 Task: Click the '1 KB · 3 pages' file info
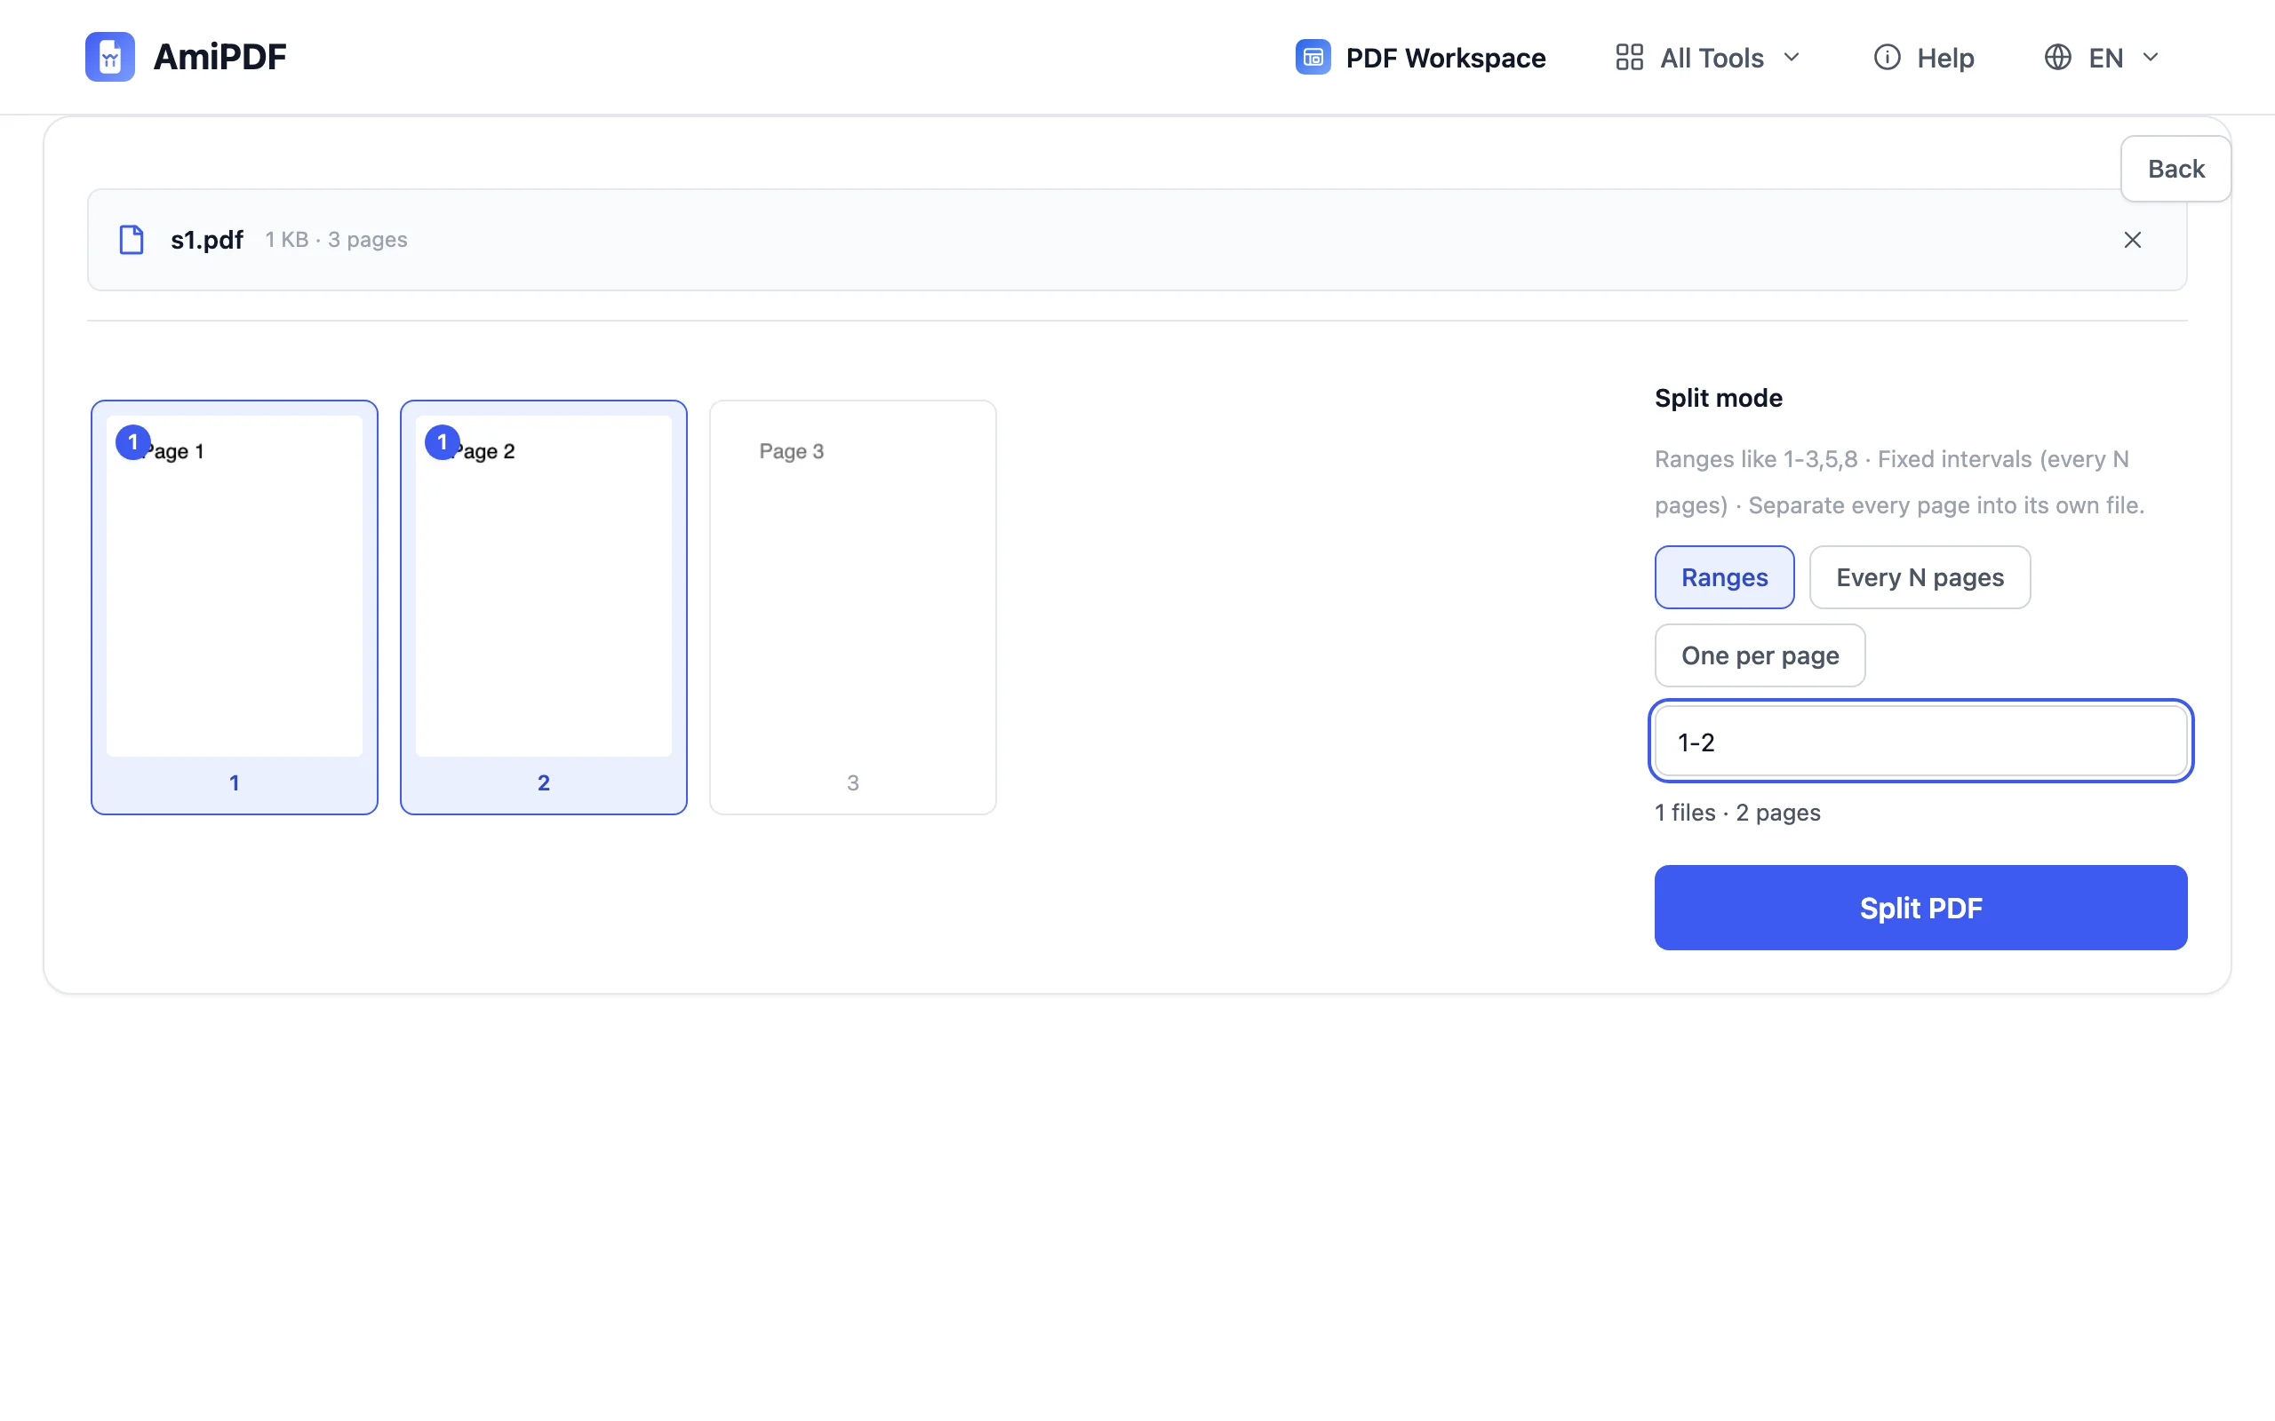(336, 240)
